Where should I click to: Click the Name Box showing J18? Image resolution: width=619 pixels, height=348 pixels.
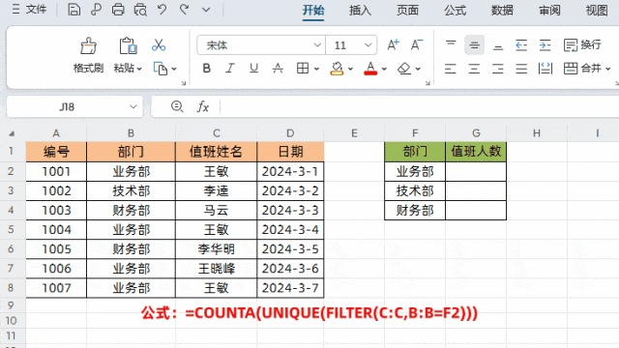[67, 107]
